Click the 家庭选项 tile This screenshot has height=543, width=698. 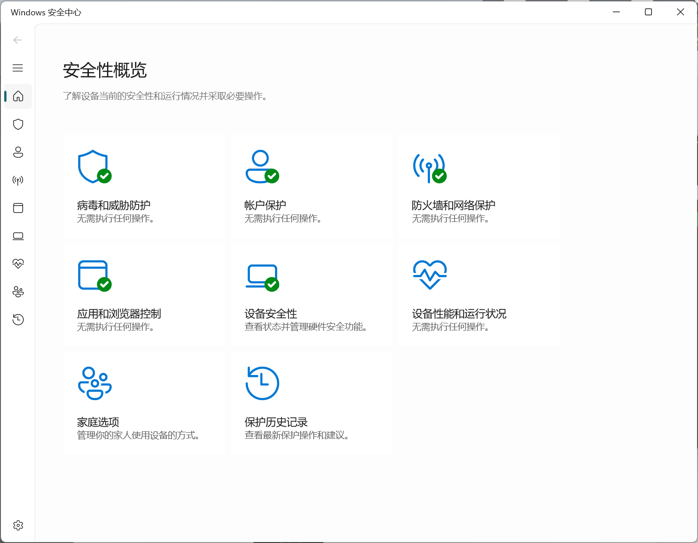(x=144, y=403)
